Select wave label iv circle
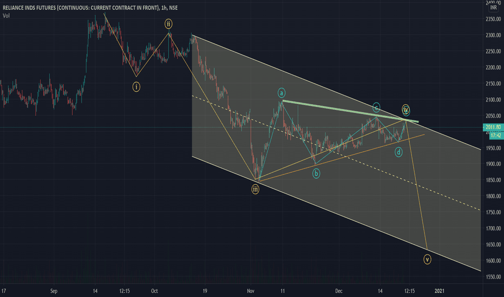Screen dimensions: 504x297 [406, 110]
